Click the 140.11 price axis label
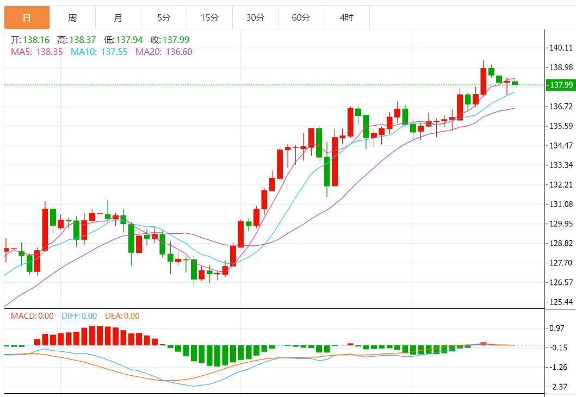 click(x=561, y=48)
